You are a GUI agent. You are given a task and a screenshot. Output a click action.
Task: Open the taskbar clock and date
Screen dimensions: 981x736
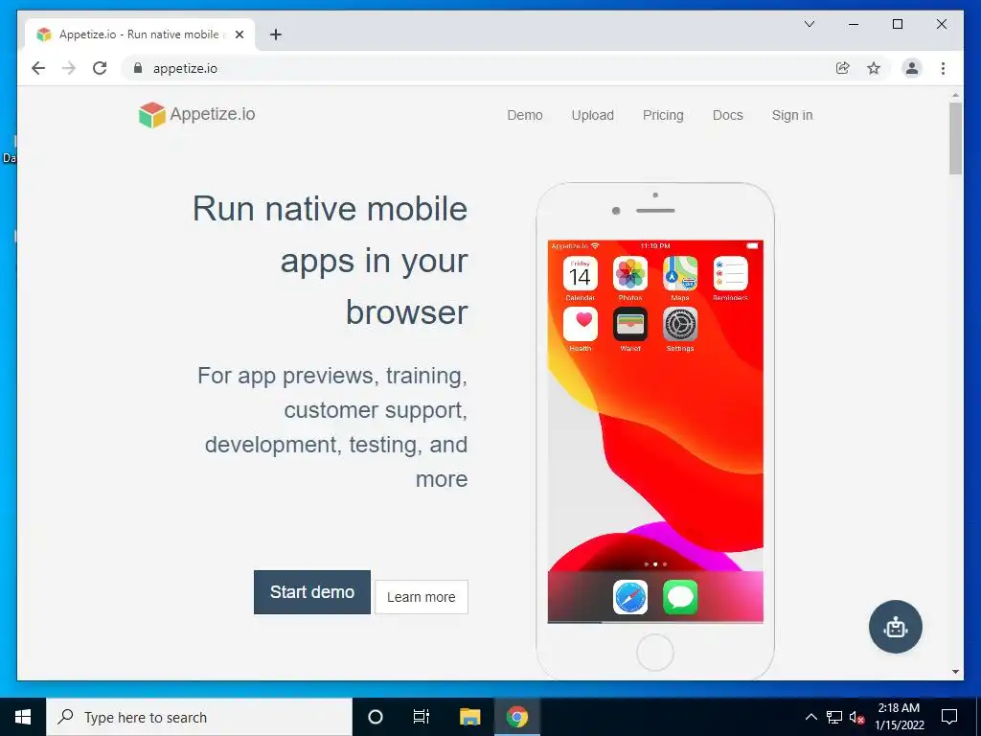899,717
